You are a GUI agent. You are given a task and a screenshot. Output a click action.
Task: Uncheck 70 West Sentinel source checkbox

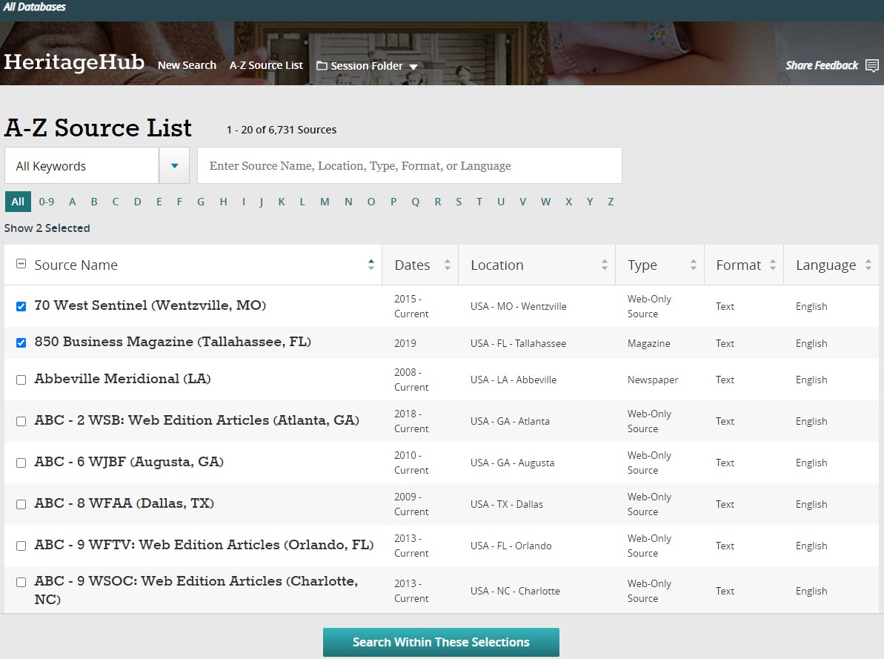click(x=21, y=306)
